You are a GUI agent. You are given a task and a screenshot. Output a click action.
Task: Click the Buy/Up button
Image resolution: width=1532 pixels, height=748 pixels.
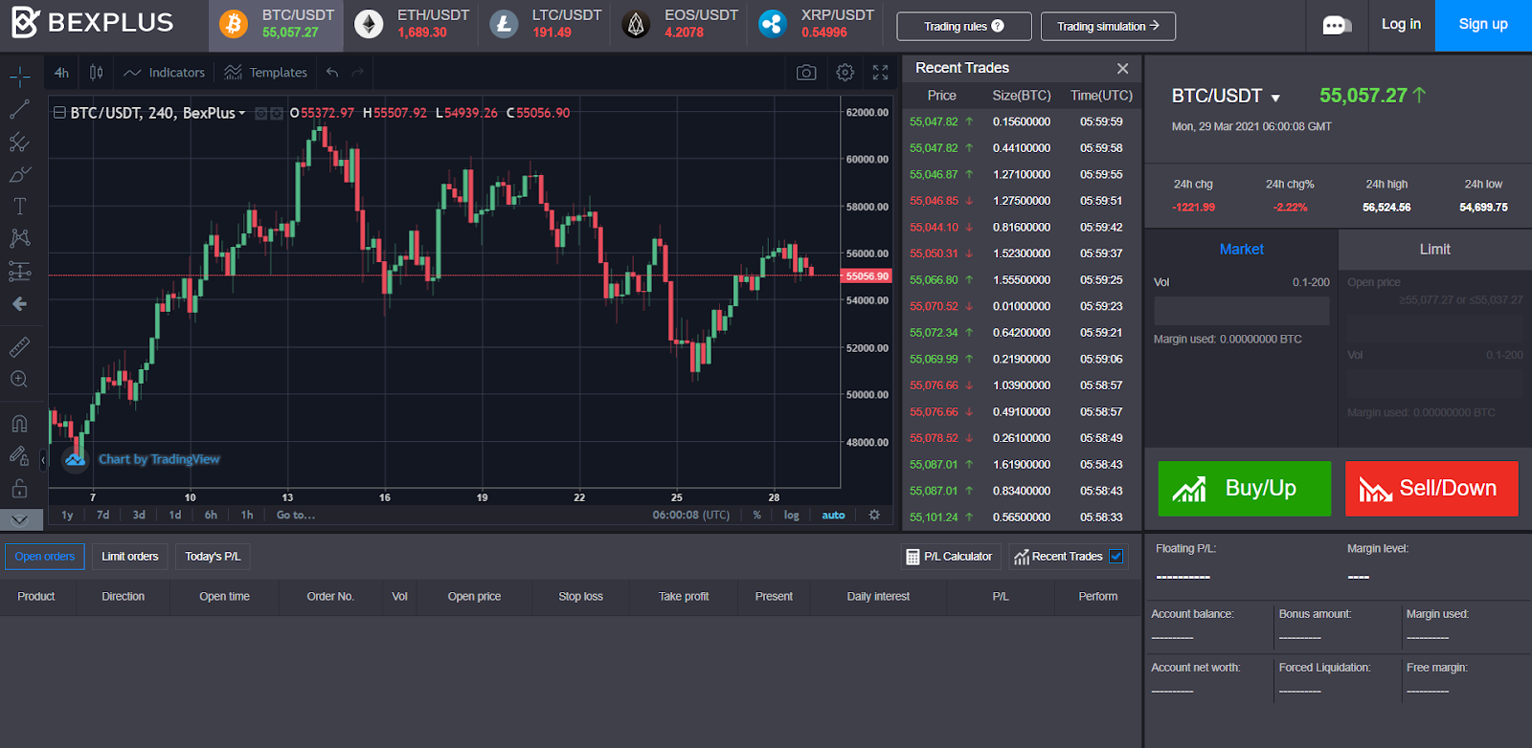click(1245, 489)
